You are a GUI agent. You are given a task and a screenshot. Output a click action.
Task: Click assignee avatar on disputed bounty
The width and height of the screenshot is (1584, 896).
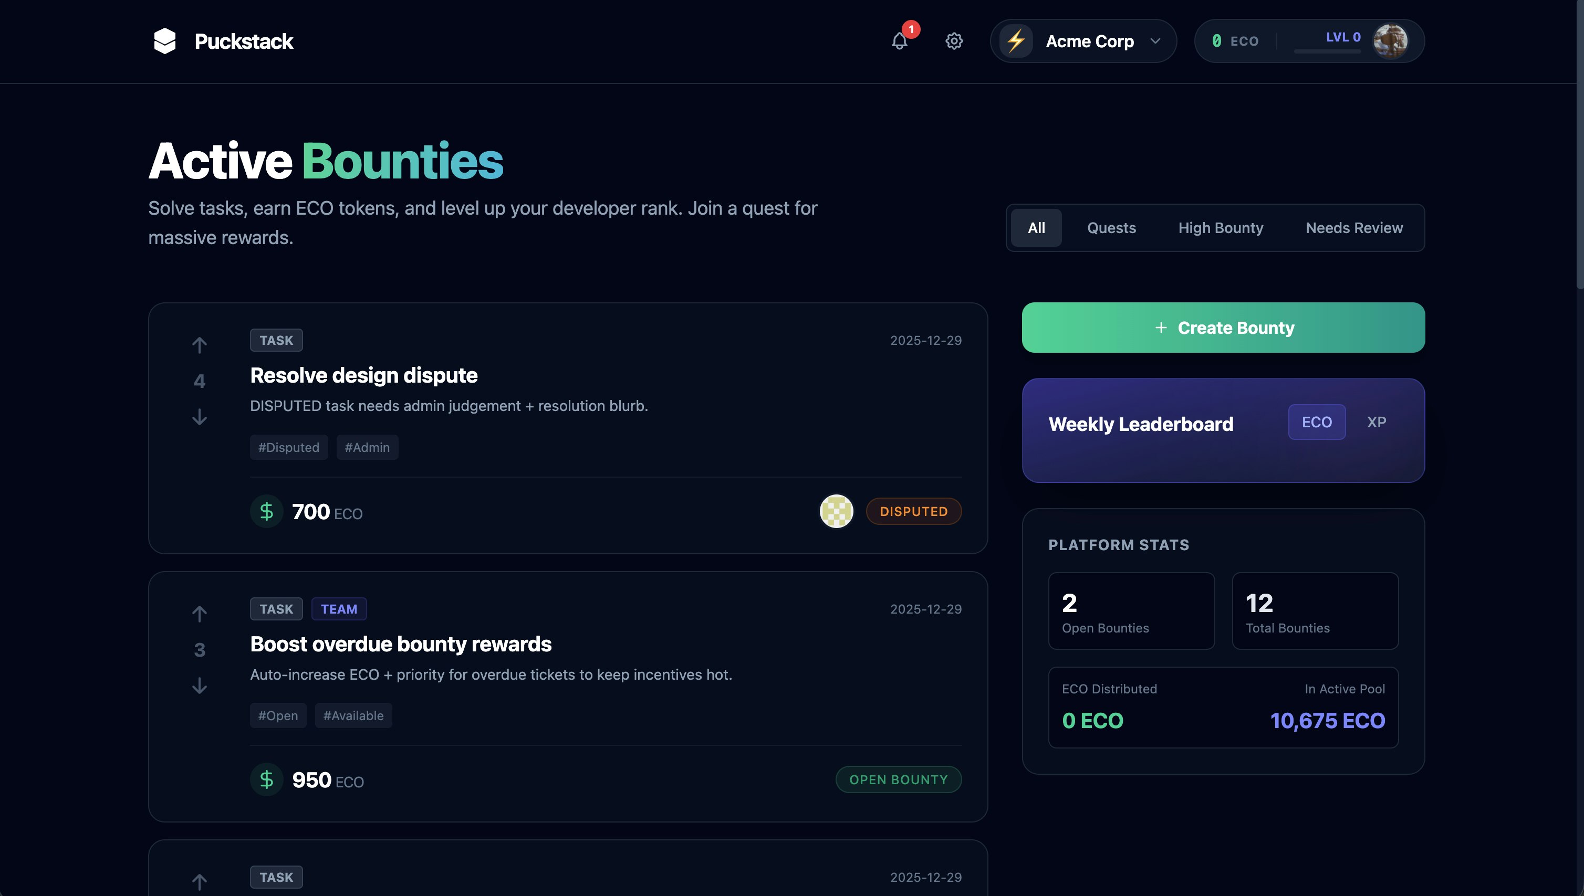click(836, 511)
